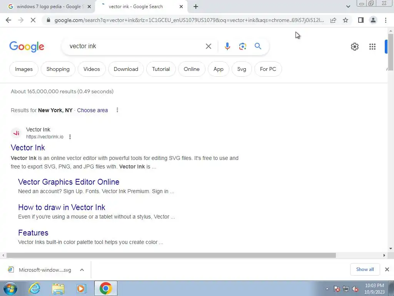Click the Chrome taskbar button
Image resolution: width=394 pixels, height=296 pixels.
(105, 288)
